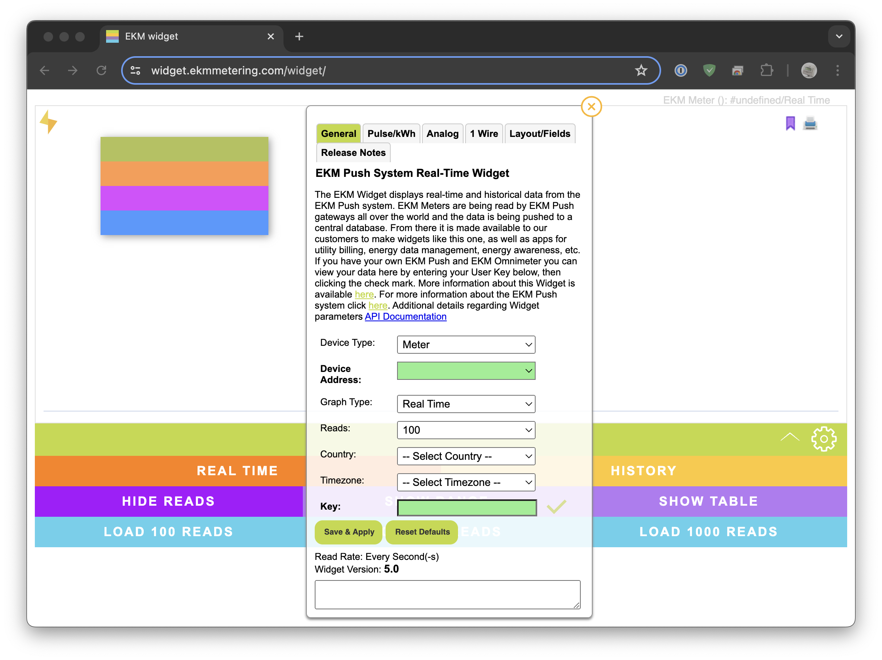Click the printer icon
Viewport: 882px width, 660px height.
[810, 123]
